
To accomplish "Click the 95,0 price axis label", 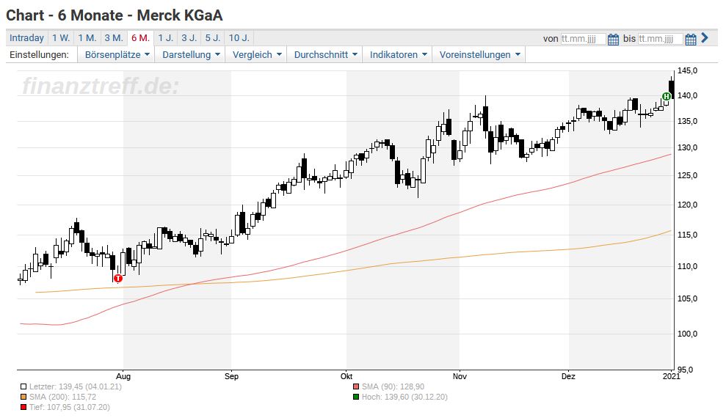I will tap(685, 370).
